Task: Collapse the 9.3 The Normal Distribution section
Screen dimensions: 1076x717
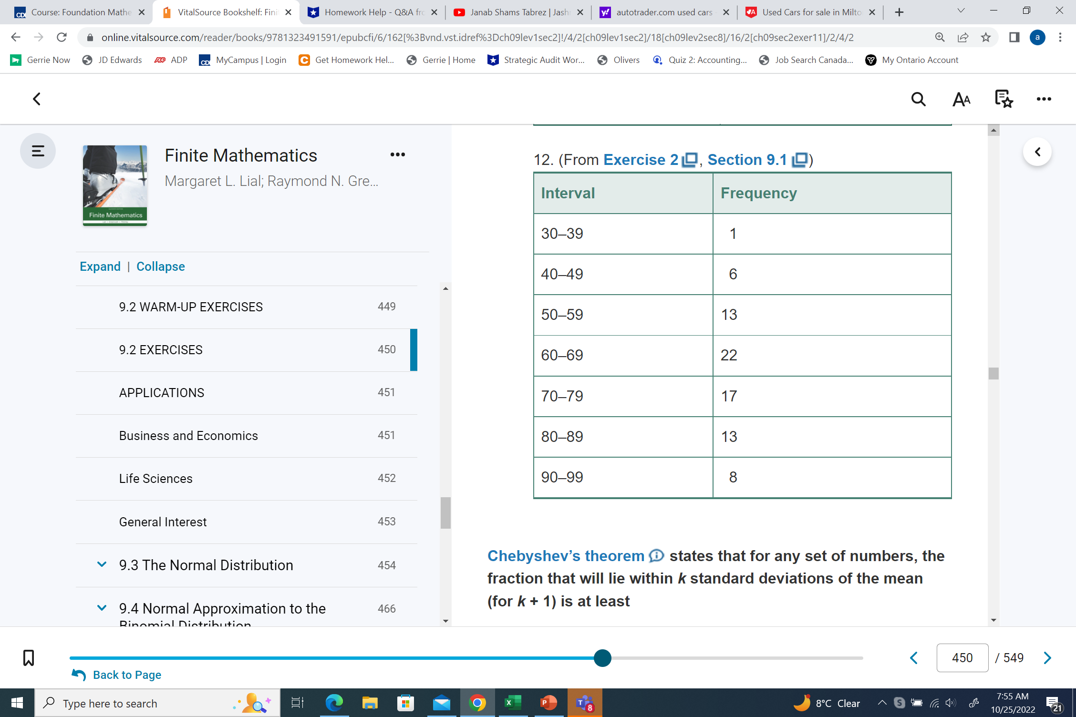Action: (x=101, y=564)
